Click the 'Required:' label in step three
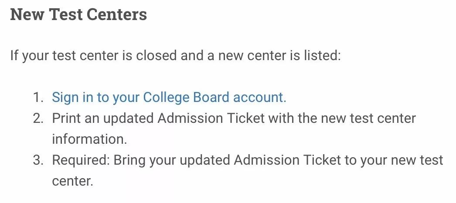 (x=81, y=160)
